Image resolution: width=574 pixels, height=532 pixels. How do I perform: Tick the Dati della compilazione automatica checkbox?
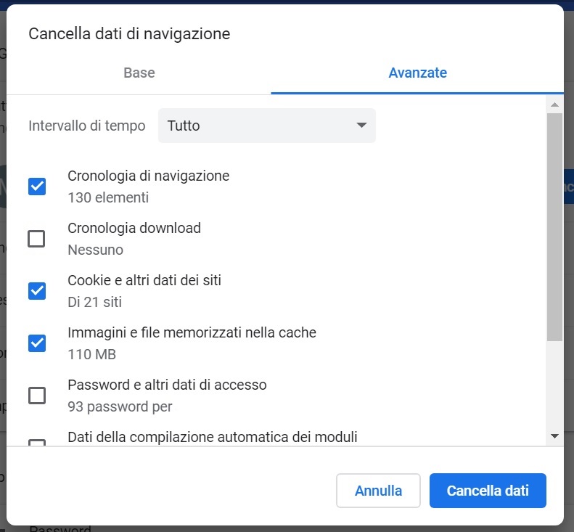click(37, 442)
